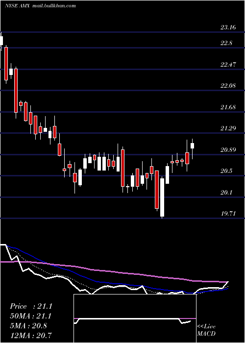Click the pink 50MA line in lower panel
The width and height of the screenshot is (245, 343).
(x=114, y=271)
